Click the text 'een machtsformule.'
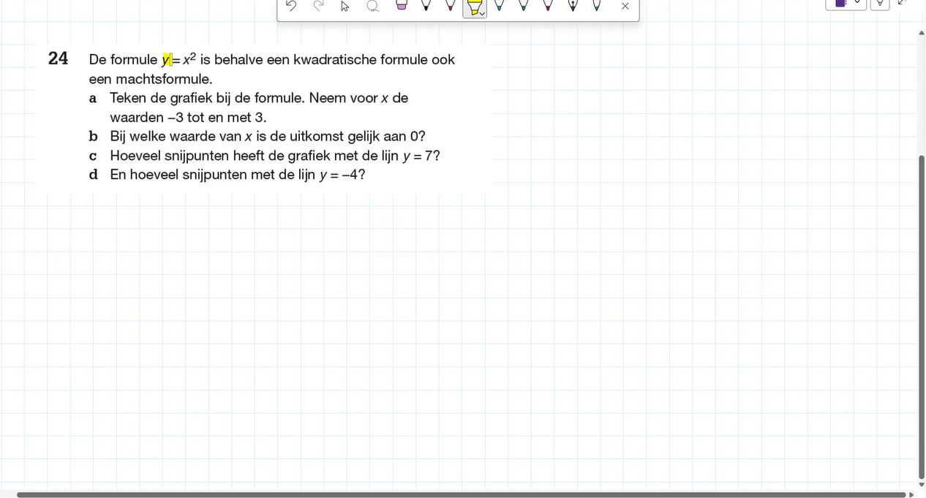Viewport: 926px width, 498px height. (x=151, y=79)
